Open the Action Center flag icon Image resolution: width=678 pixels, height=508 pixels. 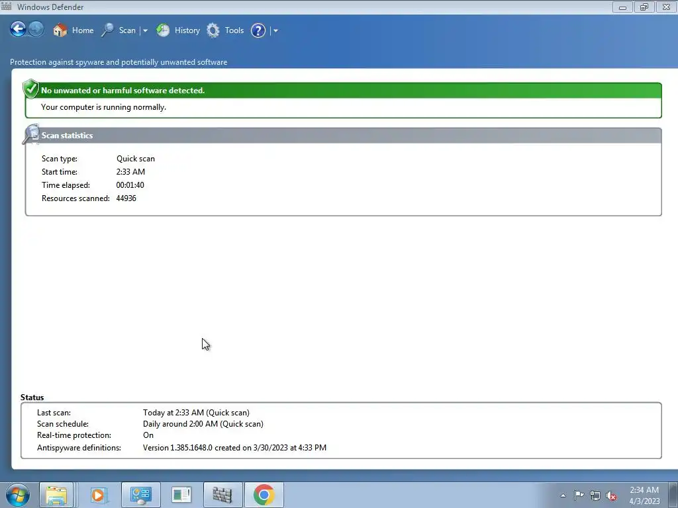[x=579, y=495]
